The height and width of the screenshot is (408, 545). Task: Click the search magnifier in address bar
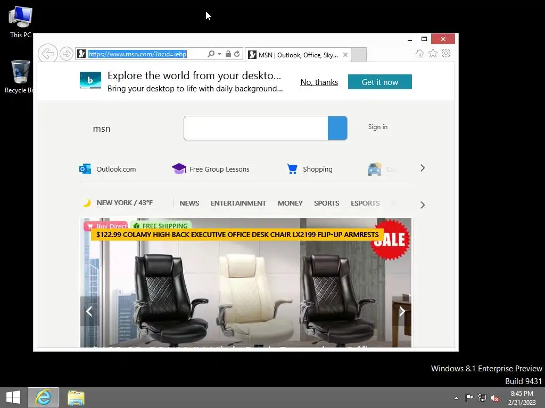click(211, 54)
